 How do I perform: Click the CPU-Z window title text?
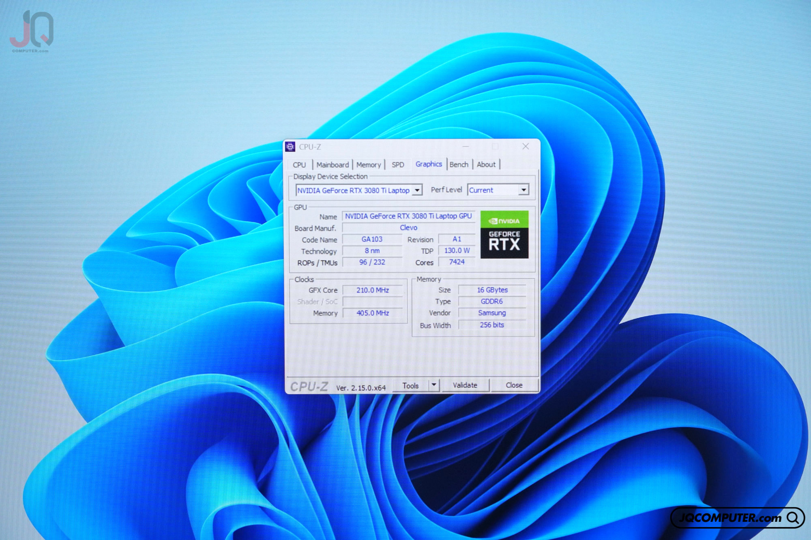pyautogui.click(x=310, y=147)
